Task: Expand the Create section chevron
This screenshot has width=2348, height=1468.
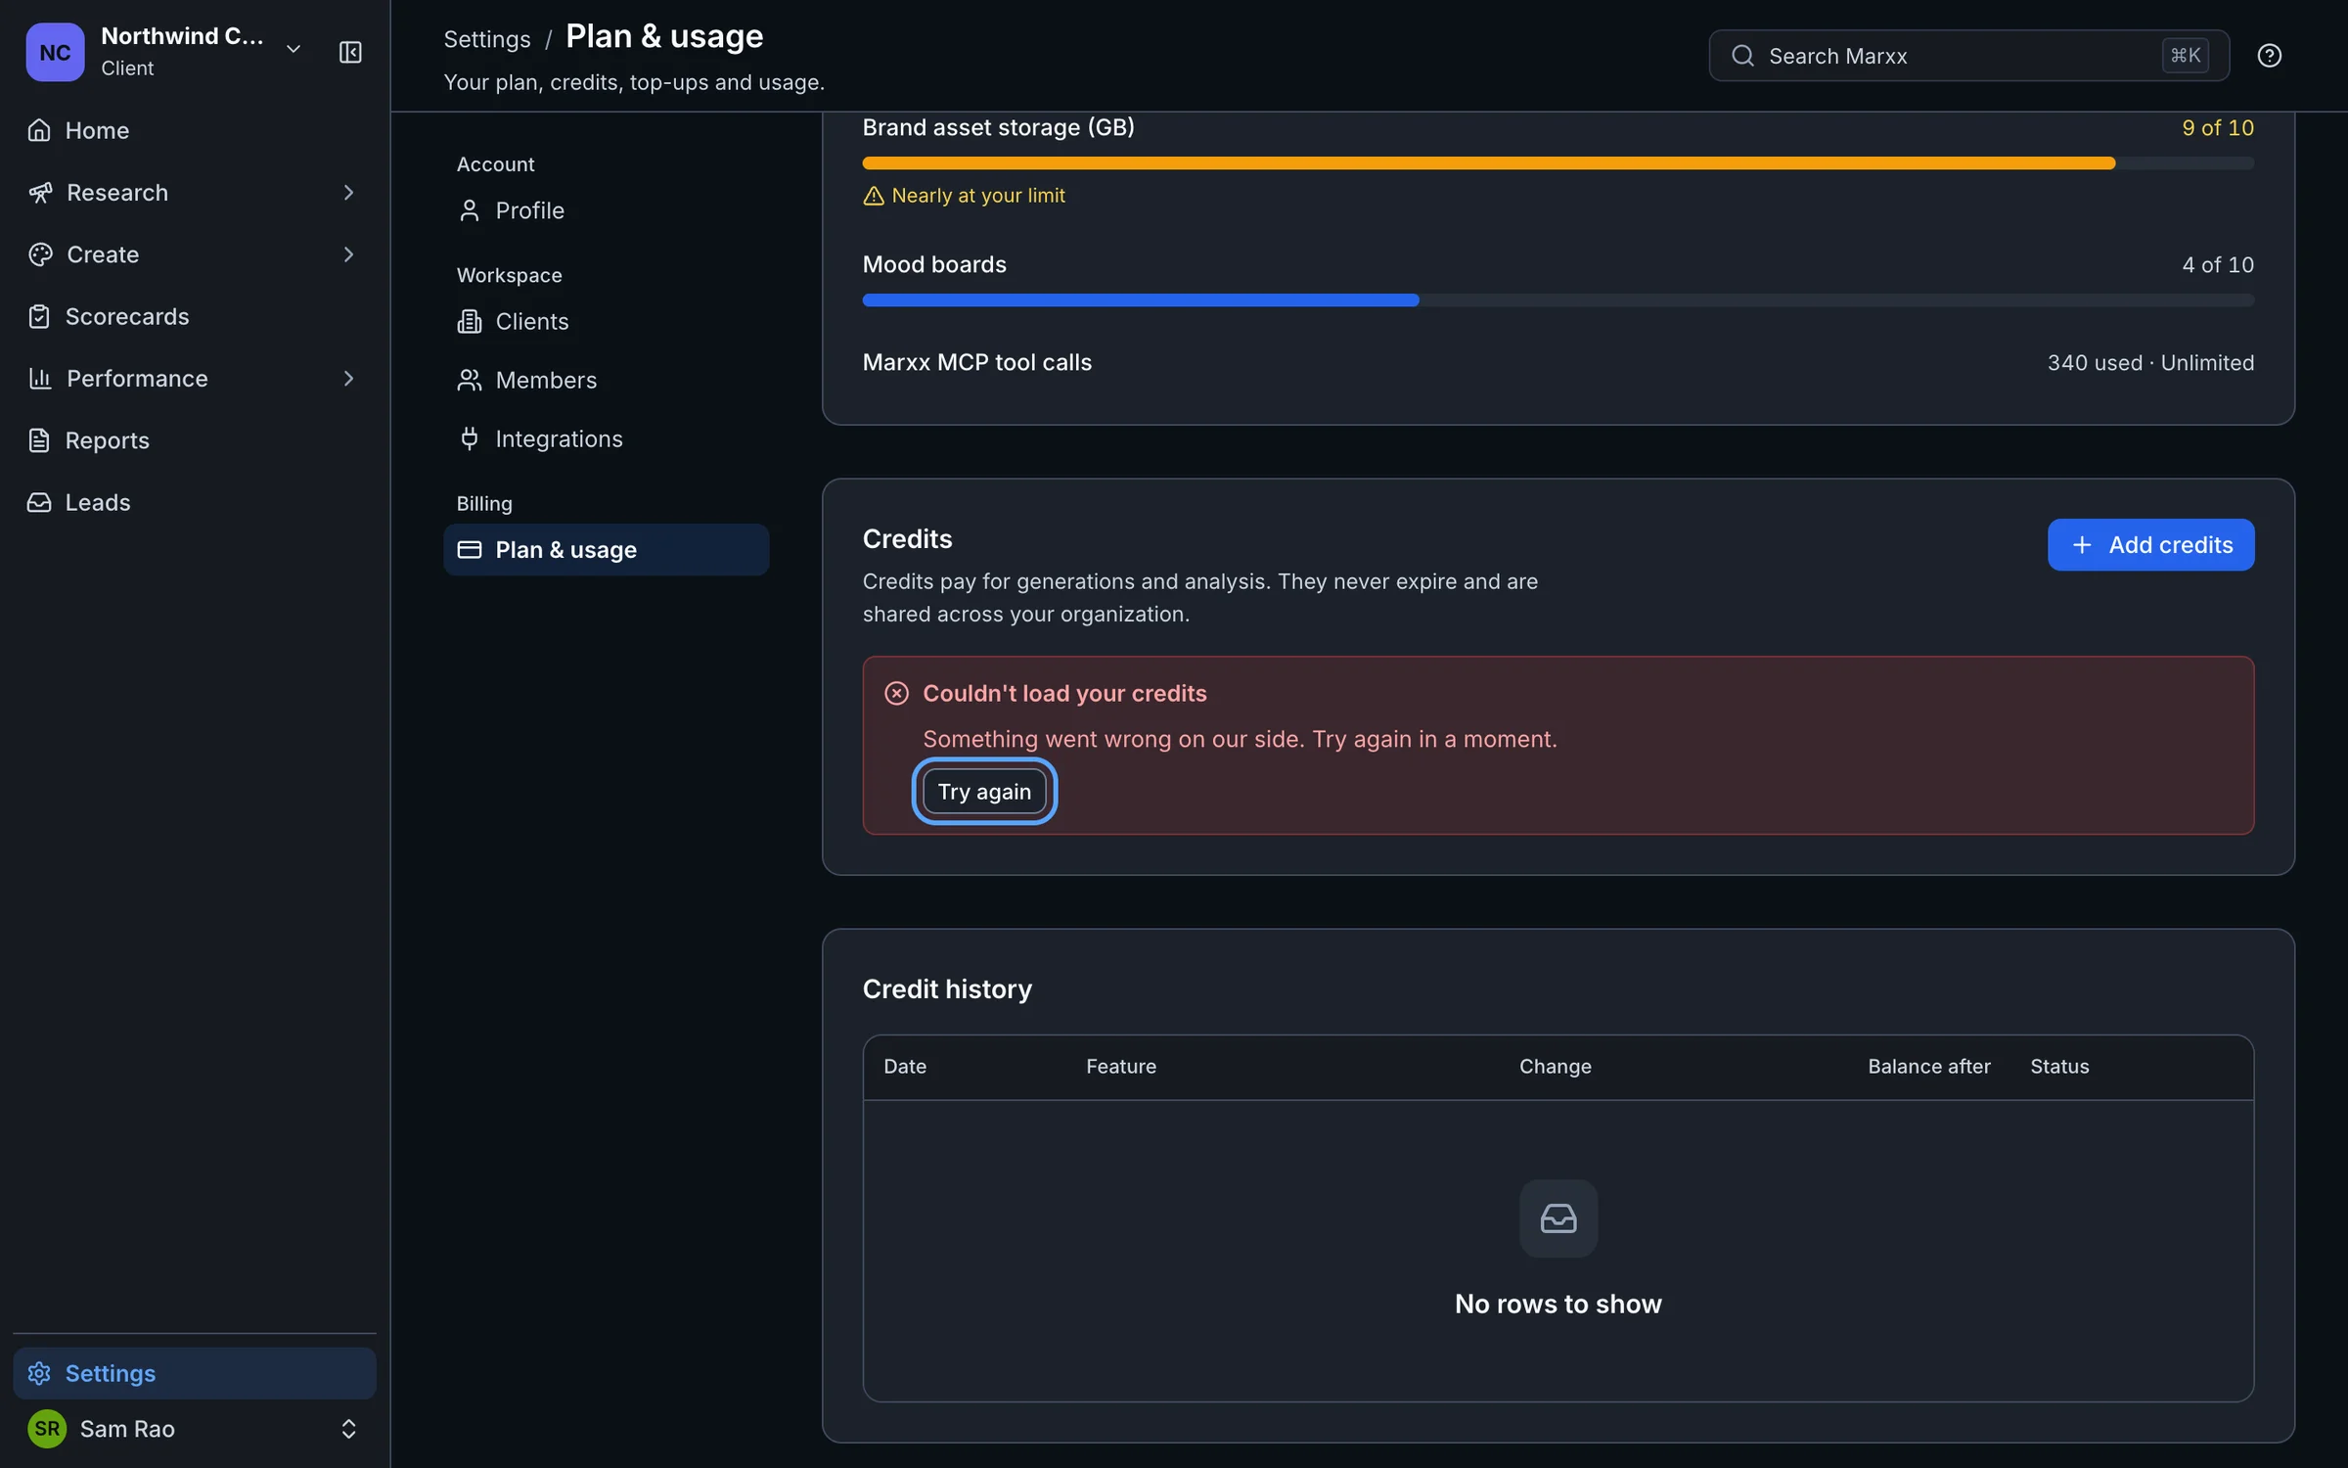Action: coord(348,254)
